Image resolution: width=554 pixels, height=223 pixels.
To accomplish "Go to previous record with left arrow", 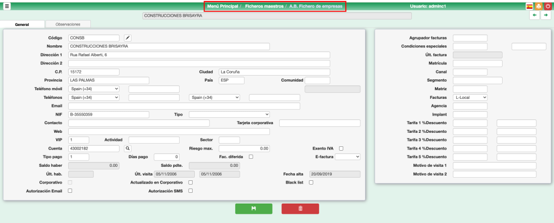I will [x=535, y=16].
